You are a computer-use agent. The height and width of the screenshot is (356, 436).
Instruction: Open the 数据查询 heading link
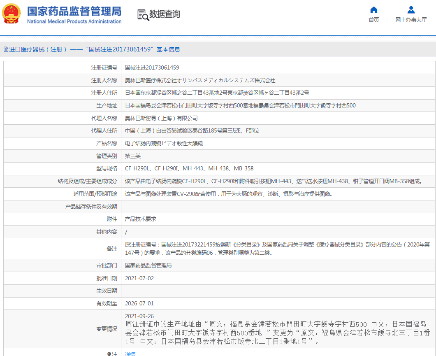coord(165,14)
